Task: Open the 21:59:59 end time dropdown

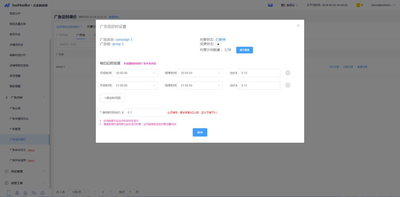Action: click(200, 85)
